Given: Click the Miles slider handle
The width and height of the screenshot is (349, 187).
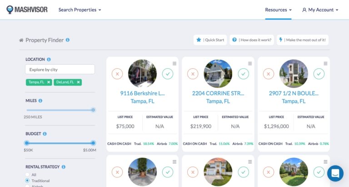Looking at the screenshot, I should [93, 110].
